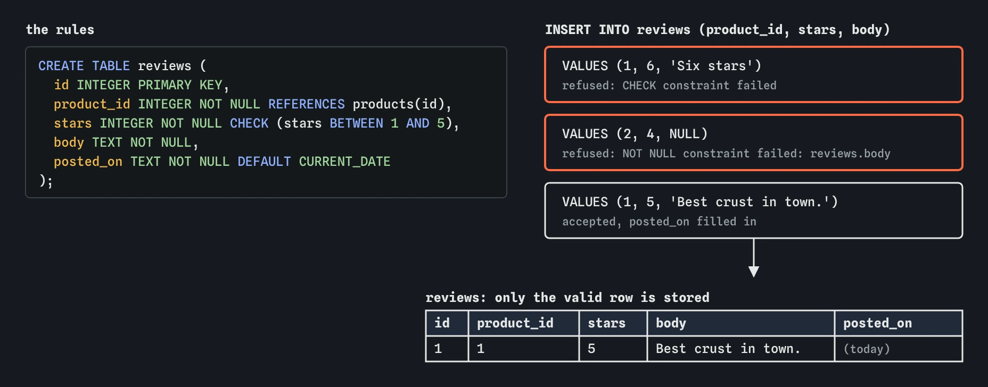Click the "posted_on" table column header

click(899, 323)
